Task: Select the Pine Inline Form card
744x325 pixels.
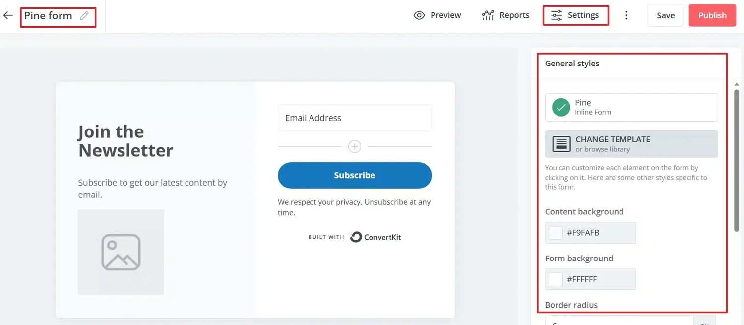Action: point(631,107)
